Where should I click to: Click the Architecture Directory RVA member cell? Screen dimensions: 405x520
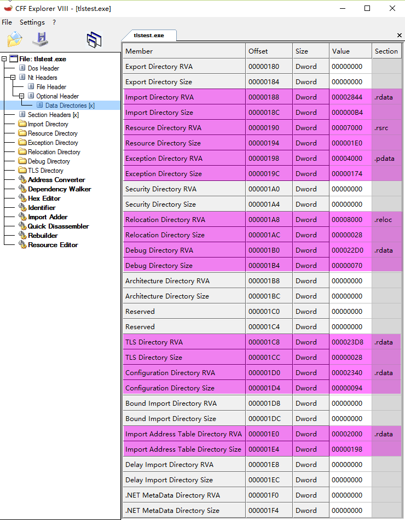coord(184,281)
